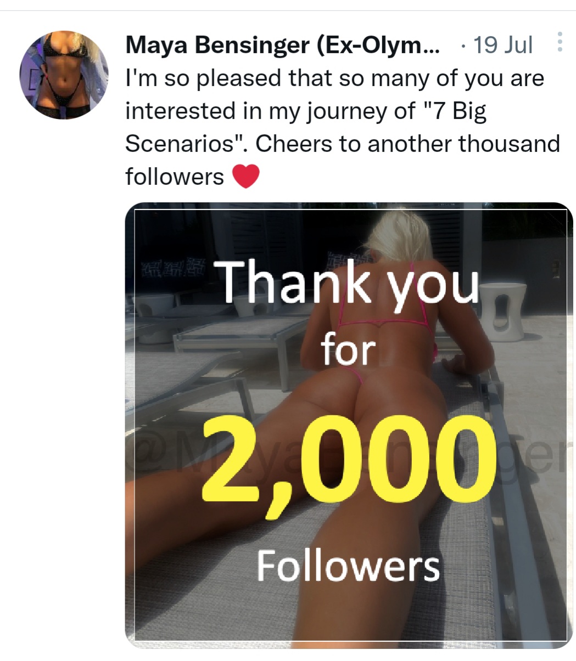Click the word "followers" before the heart
Viewport: 576px width, 661px height.
point(175,177)
